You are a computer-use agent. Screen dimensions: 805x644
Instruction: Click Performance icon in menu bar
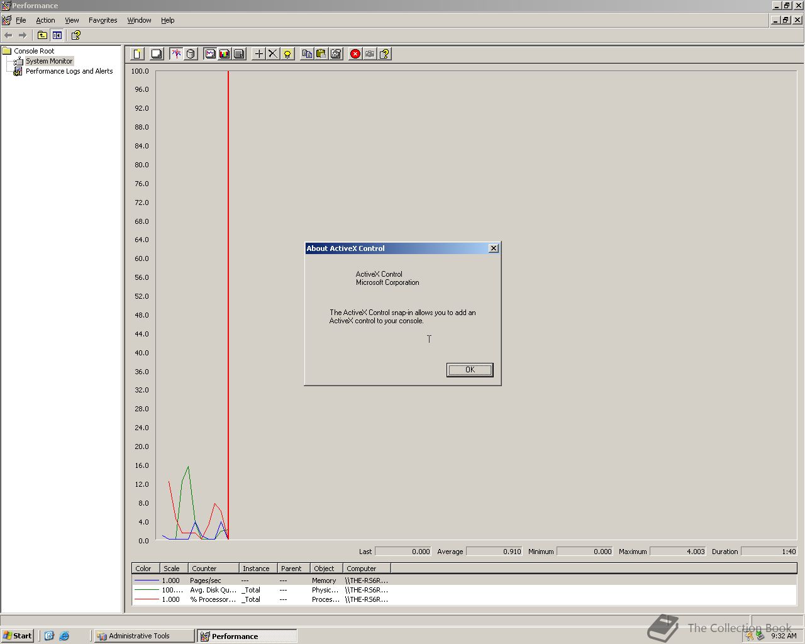point(6,20)
